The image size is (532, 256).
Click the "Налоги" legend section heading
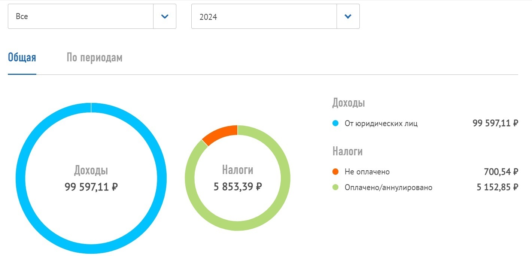point(347,151)
